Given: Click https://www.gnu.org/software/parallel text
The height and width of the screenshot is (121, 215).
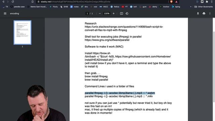Looking at the screenshot, I should tap(107, 40).
